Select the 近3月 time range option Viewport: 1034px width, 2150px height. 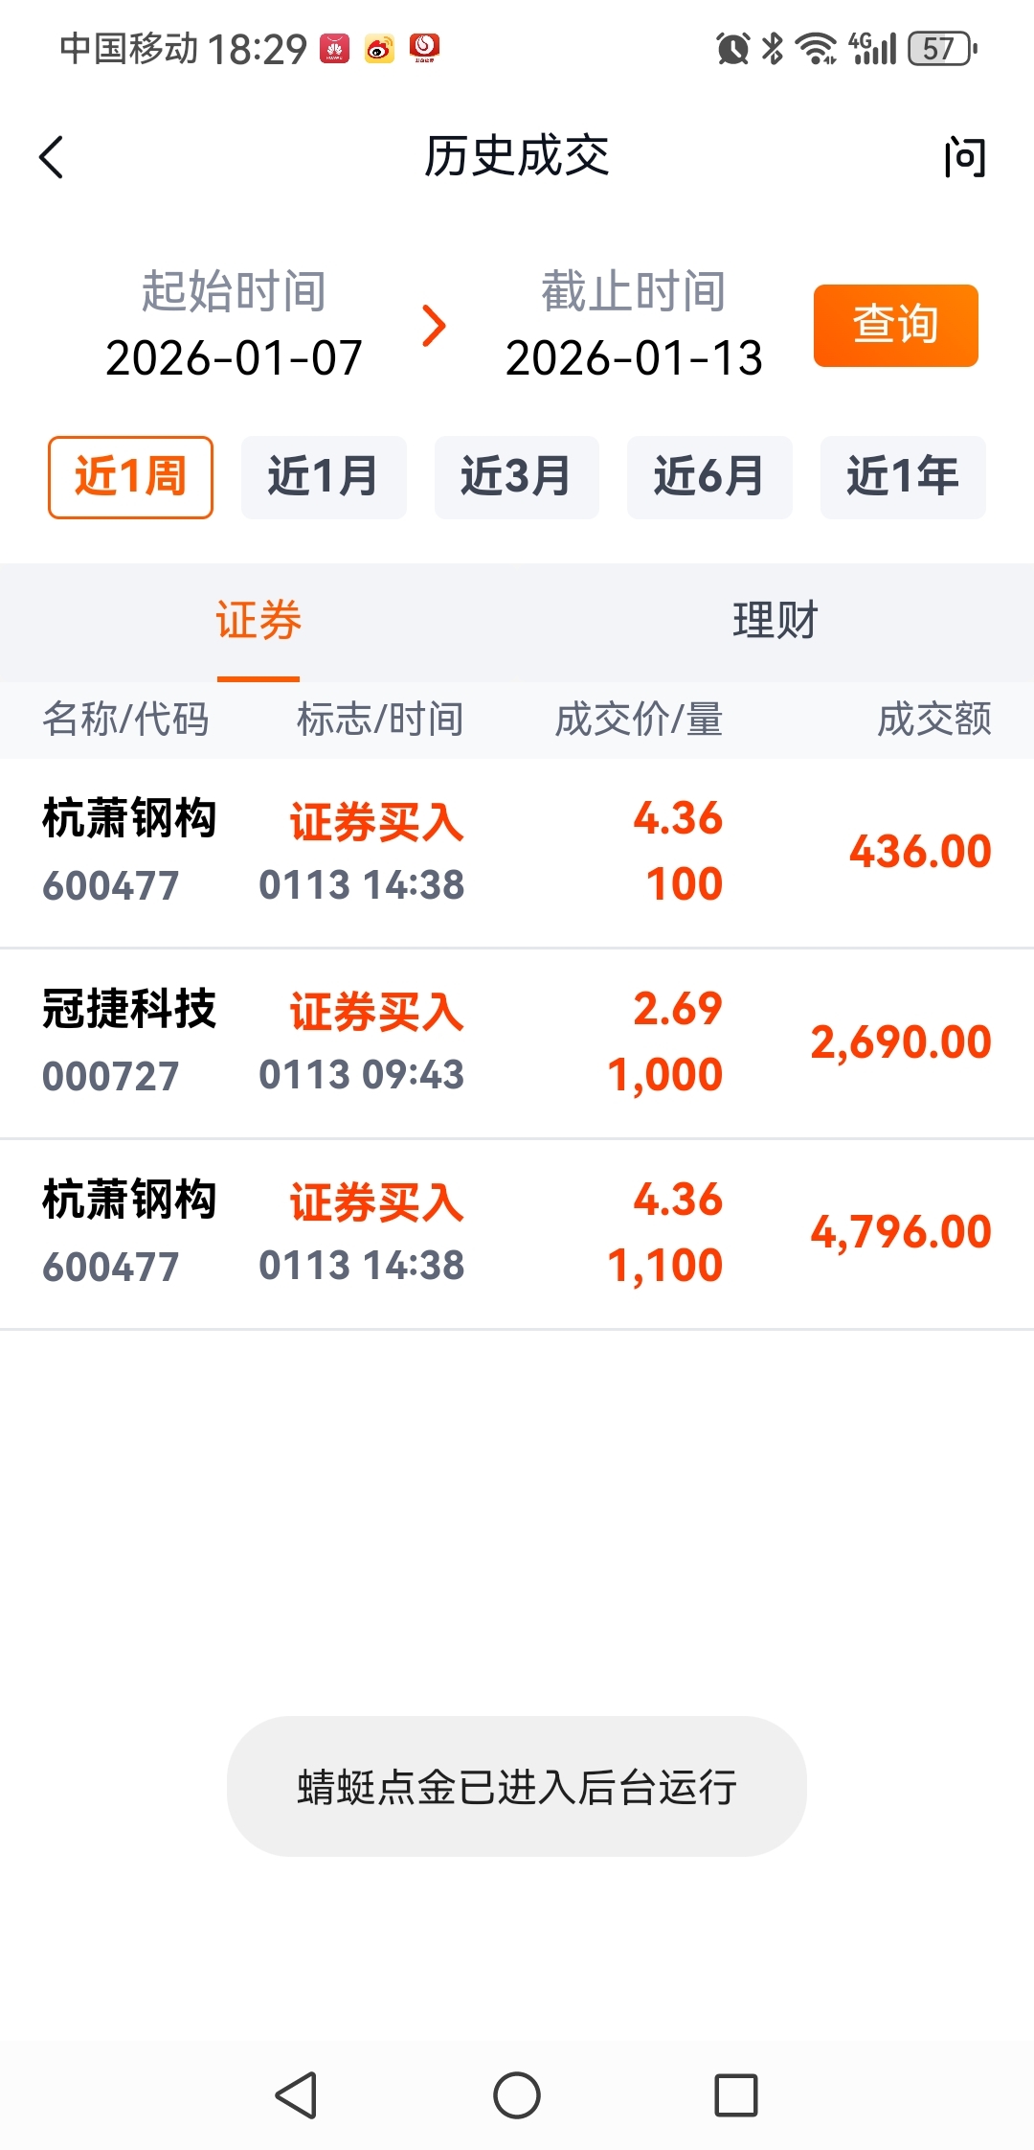517,477
